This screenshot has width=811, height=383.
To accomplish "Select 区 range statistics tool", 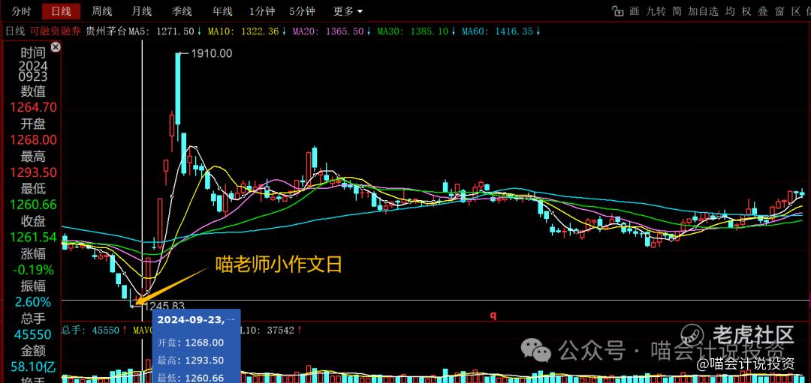I will (796, 10).
